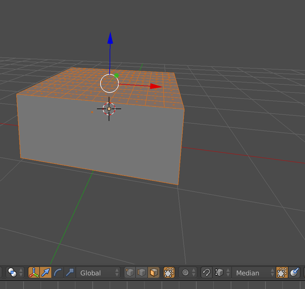Click the OpenGL render icon
Screen dimensions: 305x289
click(294, 272)
